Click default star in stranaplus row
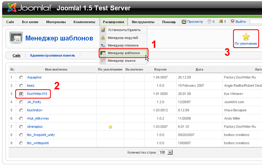The width and height of the screenshot is (262, 167). coord(110,127)
